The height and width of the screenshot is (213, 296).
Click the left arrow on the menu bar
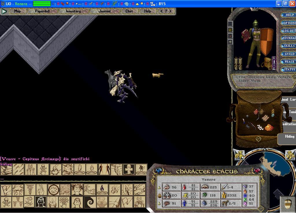click(161, 11)
